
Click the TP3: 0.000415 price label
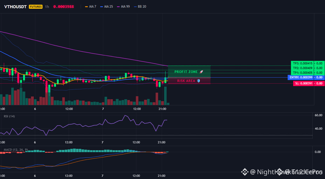[x=302, y=63]
